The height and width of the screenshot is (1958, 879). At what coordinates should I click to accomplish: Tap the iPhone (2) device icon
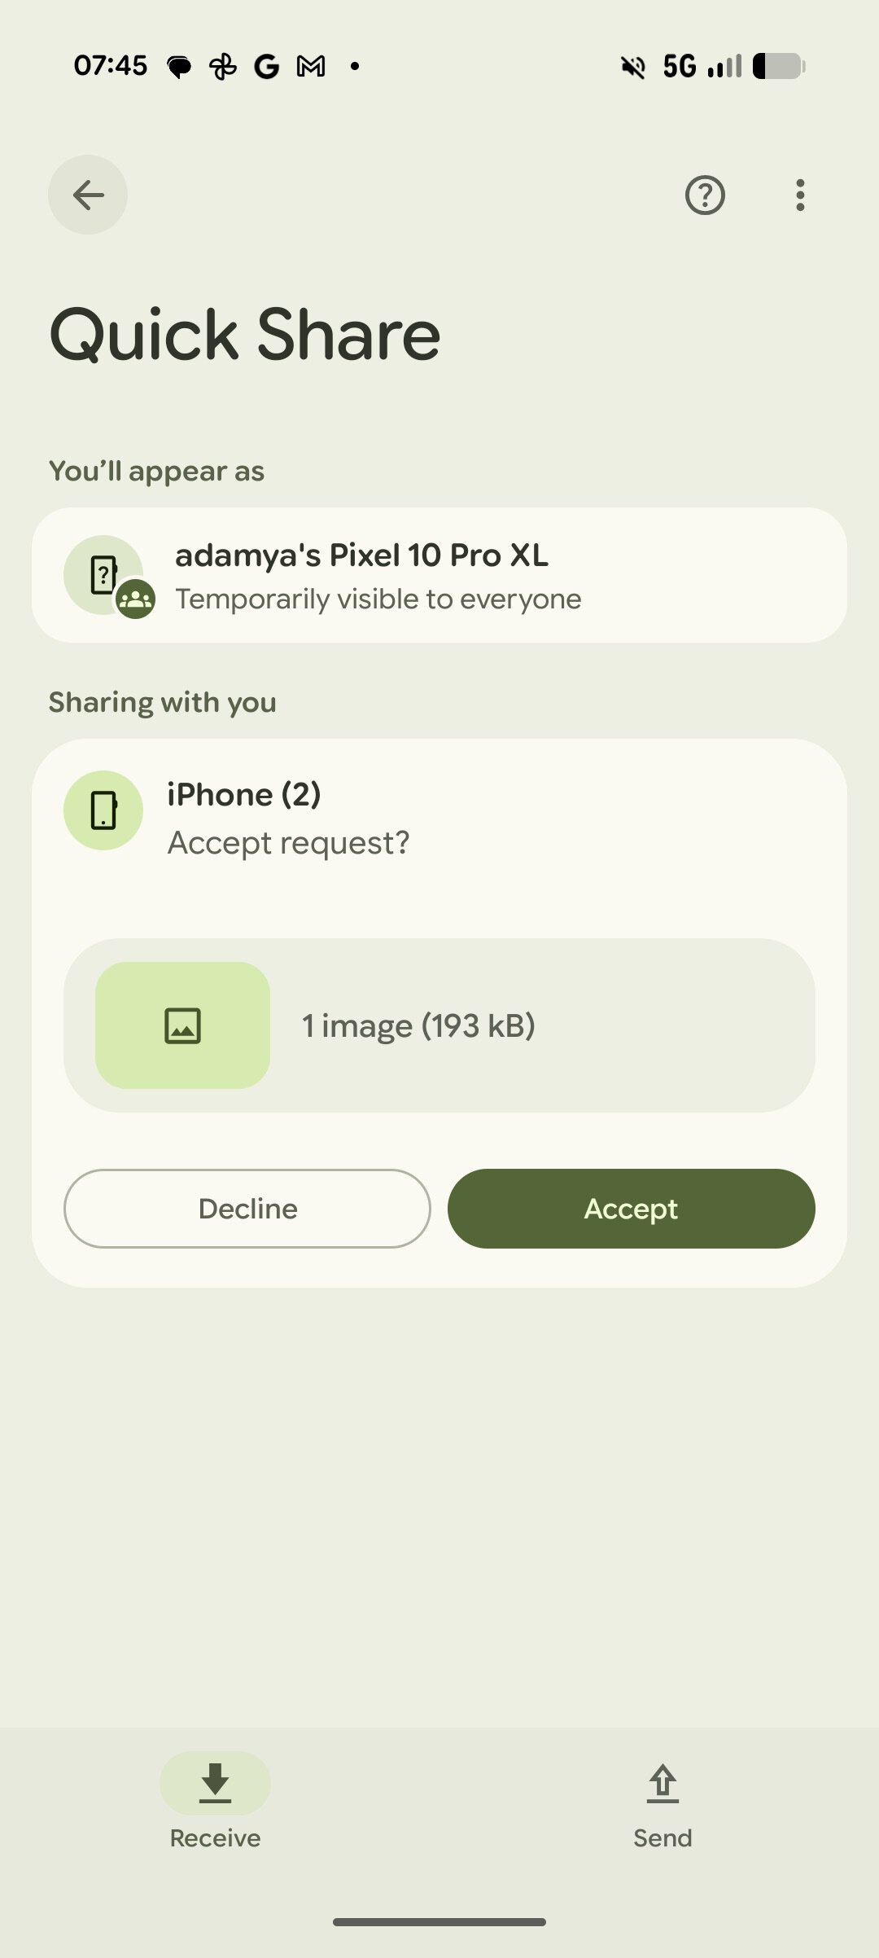[103, 810]
